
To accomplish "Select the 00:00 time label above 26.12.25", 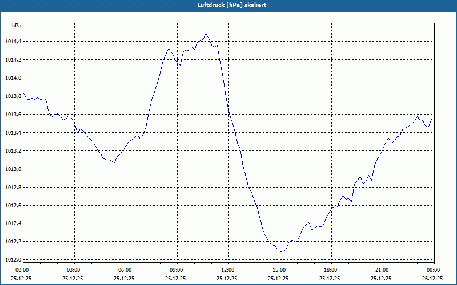I will (434, 270).
